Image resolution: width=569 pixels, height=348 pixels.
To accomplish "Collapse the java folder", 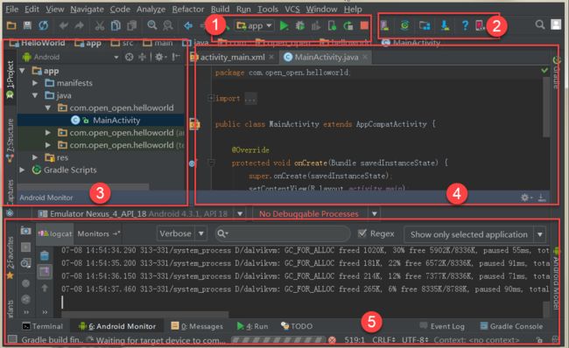I will [35, 95].
